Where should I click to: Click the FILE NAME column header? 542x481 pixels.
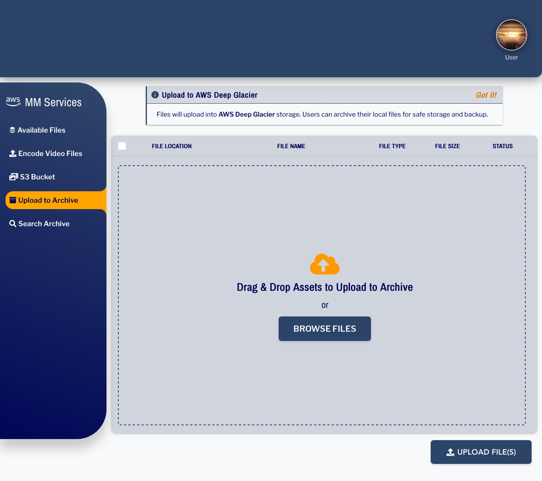click(291, 146)
